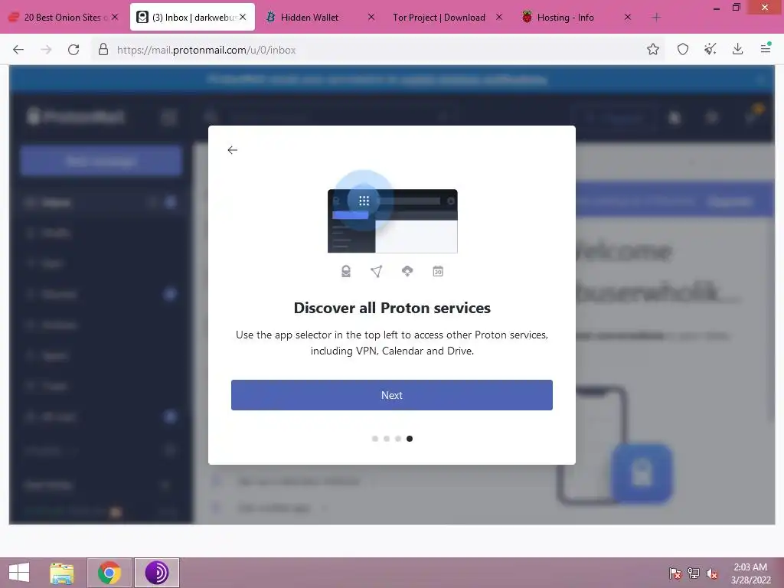Click the Proton Drive cloud icon in dialog
Image resolution: width=784 pixels, height=588 pixels.
[x=407, y=271]
